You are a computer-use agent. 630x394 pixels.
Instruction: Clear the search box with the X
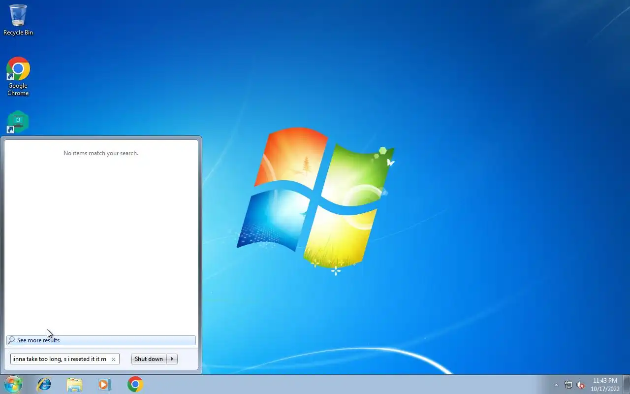pyautogui.click(x=113, y=359)
